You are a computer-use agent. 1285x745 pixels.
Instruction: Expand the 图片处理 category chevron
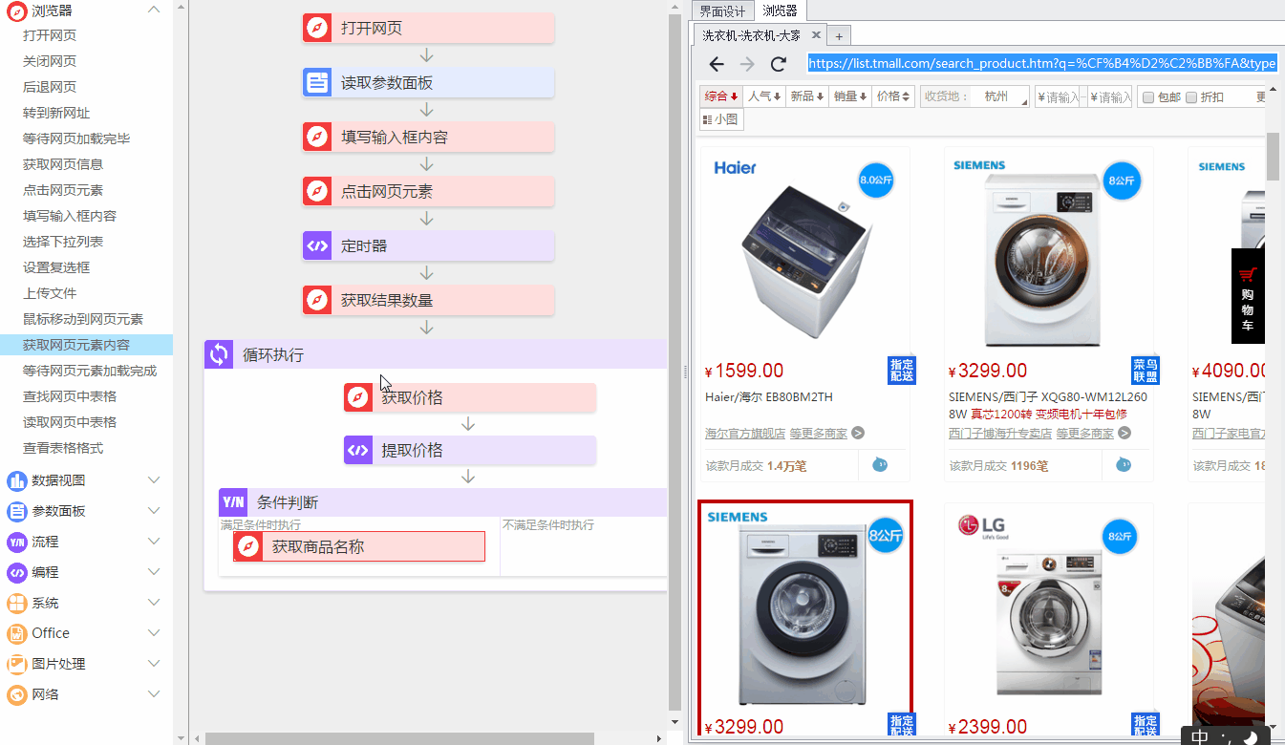click(154, 664)
